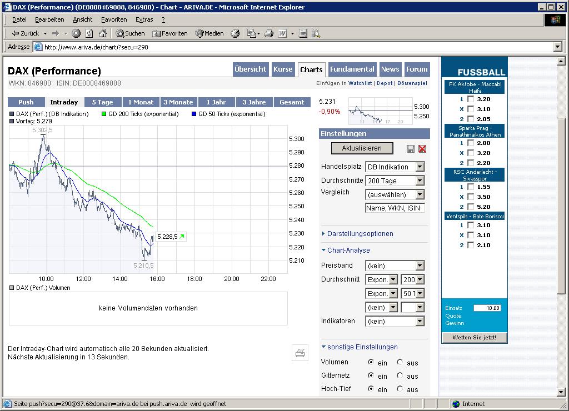
Task: Tick checkbox 2 with odds 5.20
Action: (x=471, y=207)
